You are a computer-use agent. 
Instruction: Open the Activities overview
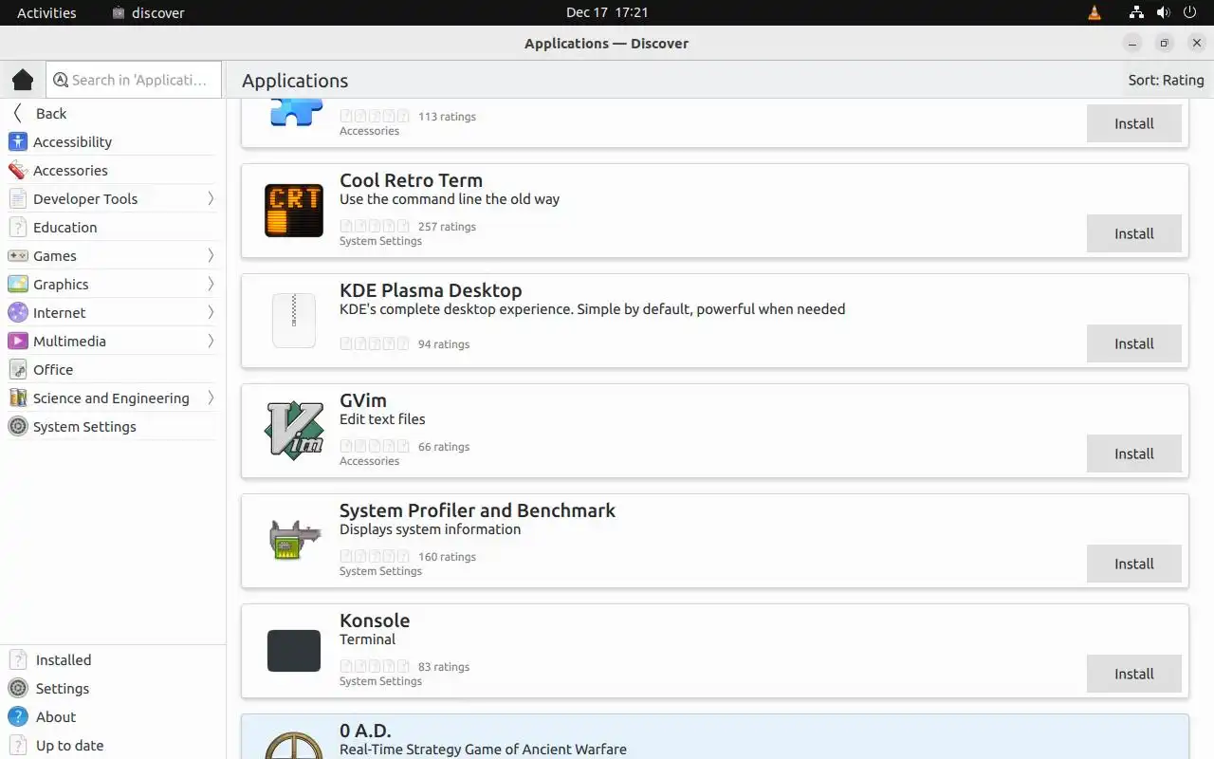point(46,12)
